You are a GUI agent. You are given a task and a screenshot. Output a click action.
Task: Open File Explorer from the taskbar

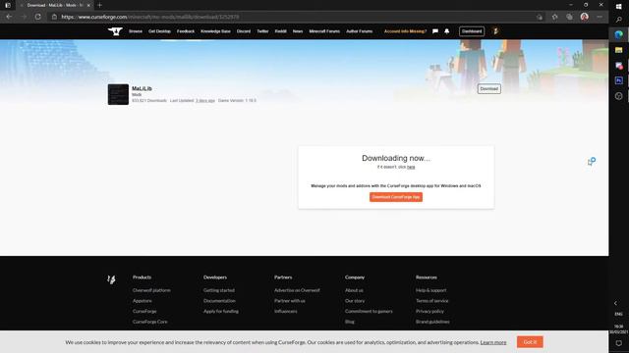click(618, 50)
